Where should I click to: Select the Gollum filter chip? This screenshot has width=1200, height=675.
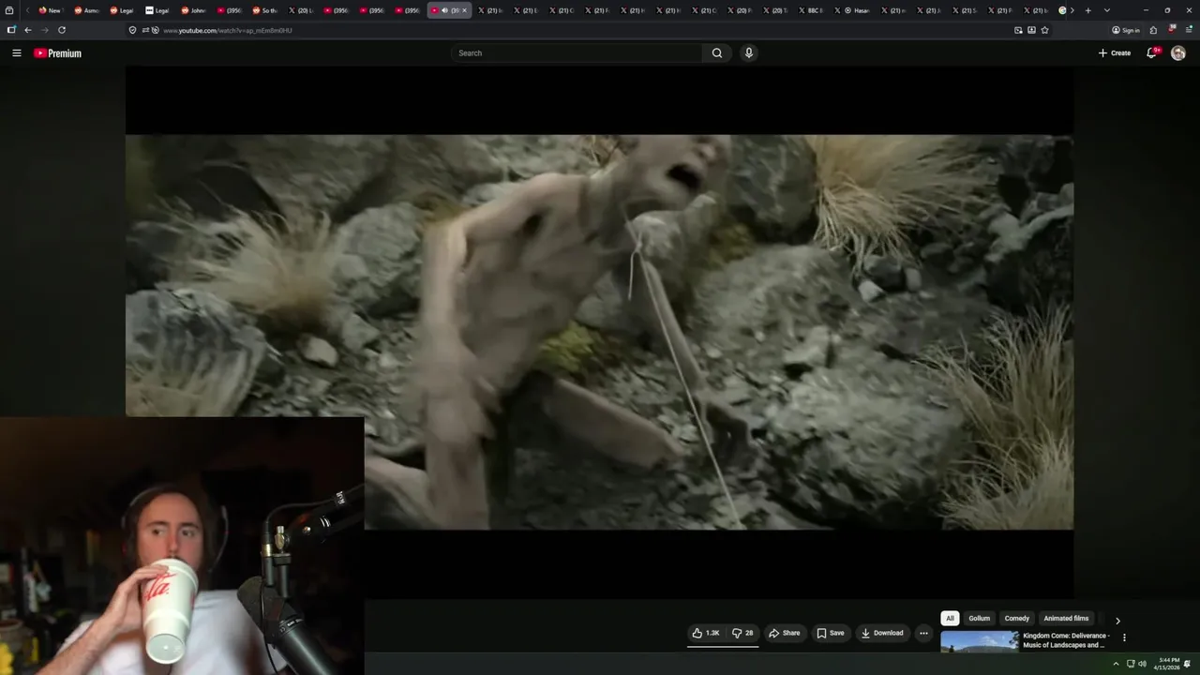pyautogui.click(x=980, y=619)
